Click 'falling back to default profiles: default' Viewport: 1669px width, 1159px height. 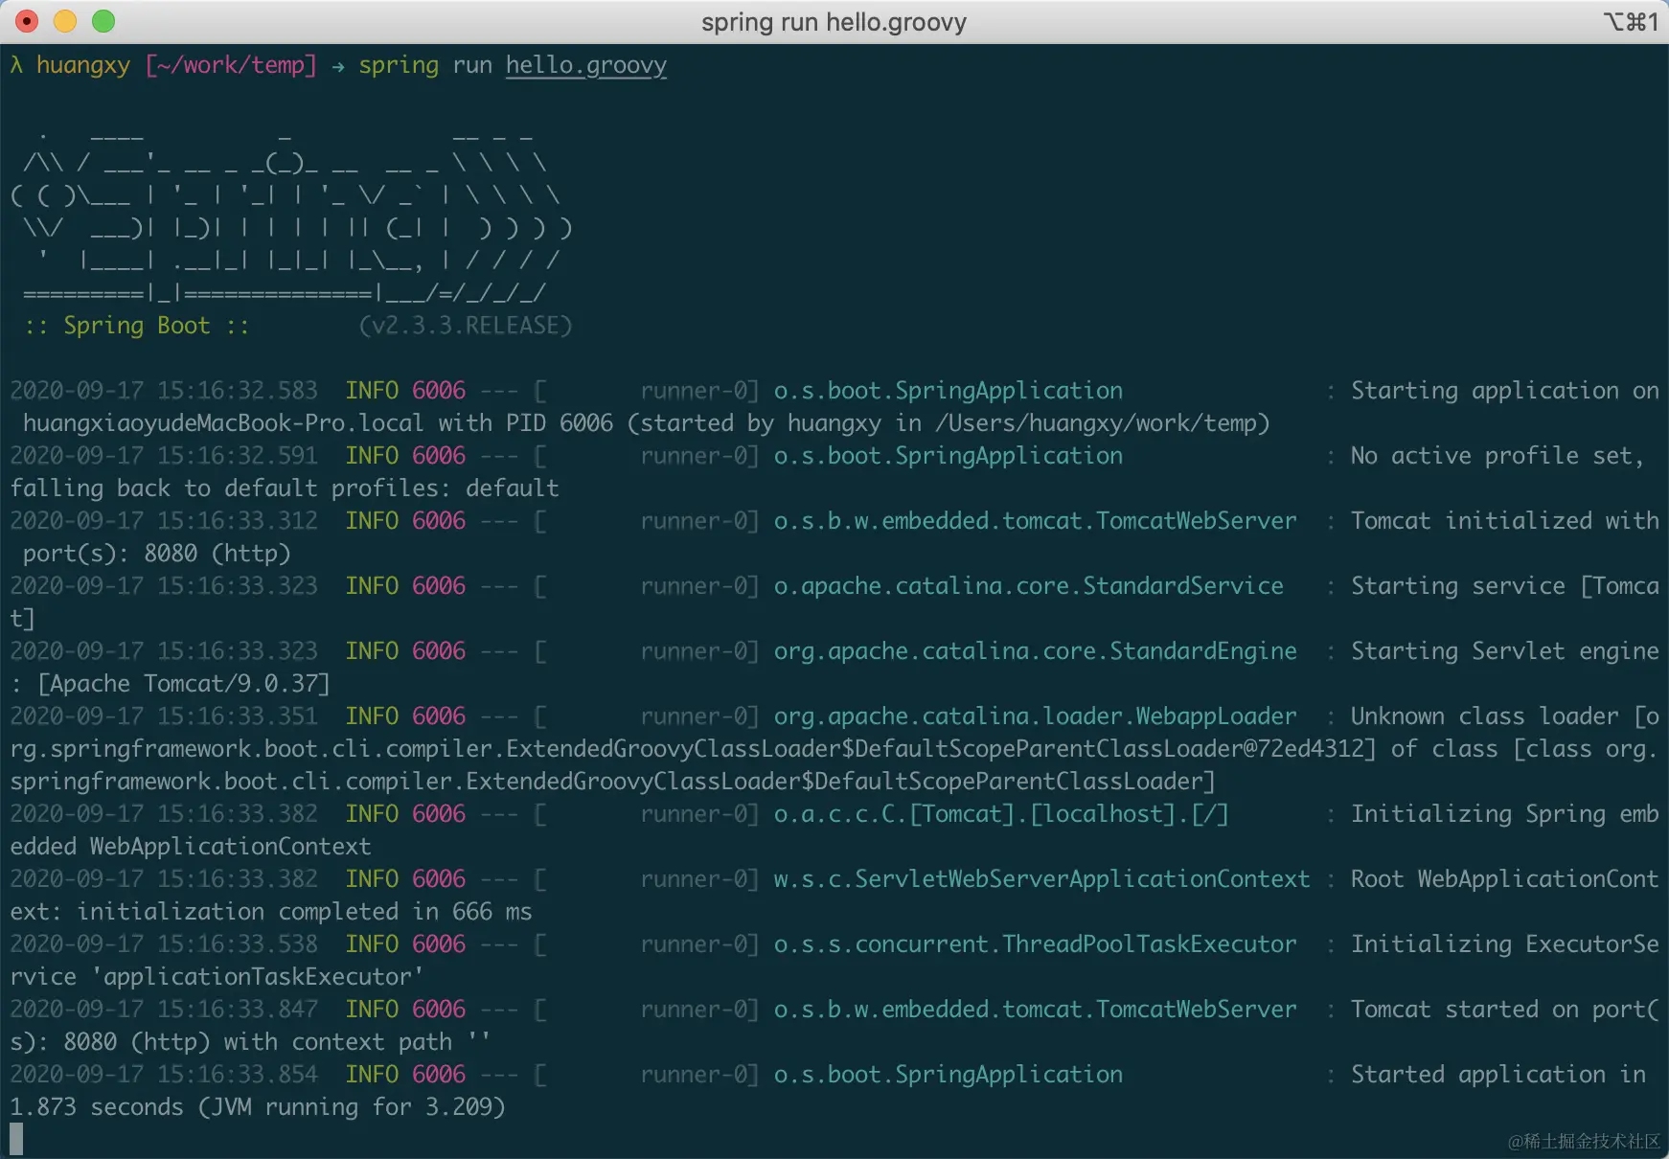[x=285, y=489]
